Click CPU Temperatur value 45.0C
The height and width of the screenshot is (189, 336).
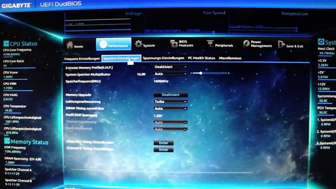8,111
